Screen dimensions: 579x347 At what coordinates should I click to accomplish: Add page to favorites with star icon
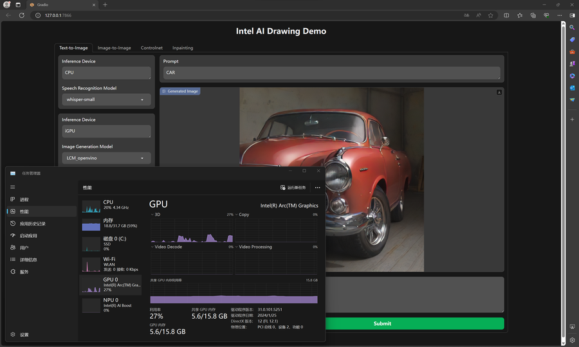tap(491, 15)
